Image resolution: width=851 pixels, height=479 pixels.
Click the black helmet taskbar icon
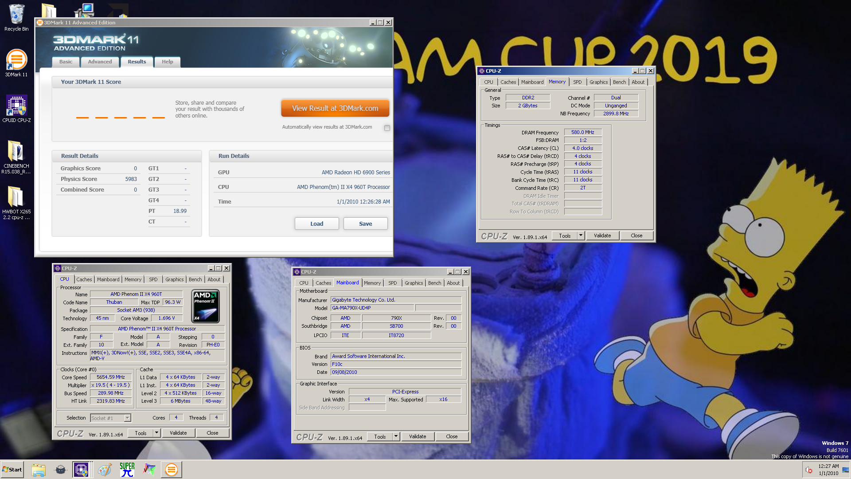click(x=61, y=470)
